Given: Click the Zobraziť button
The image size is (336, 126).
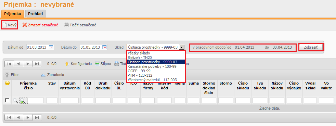Looking at the screenshot, I should (x=311, y=47).
